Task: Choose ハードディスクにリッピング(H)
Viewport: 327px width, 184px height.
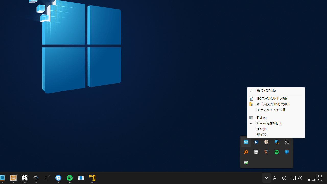Action: [x=276, y=104]
